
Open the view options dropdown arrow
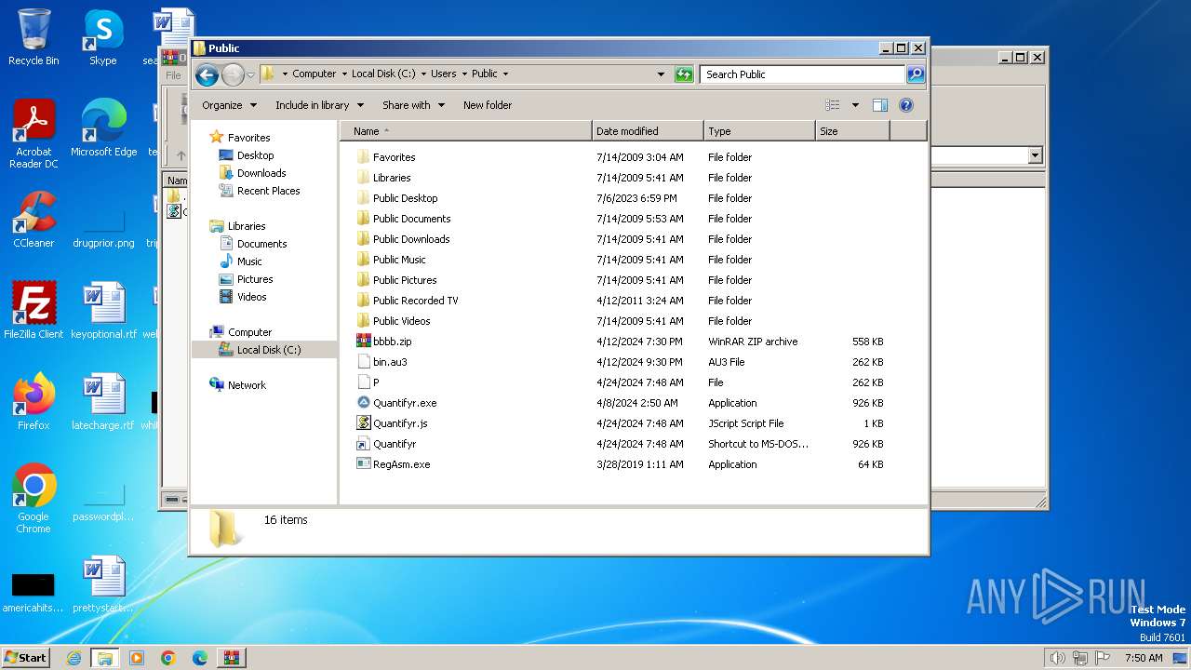click(855, 105)
